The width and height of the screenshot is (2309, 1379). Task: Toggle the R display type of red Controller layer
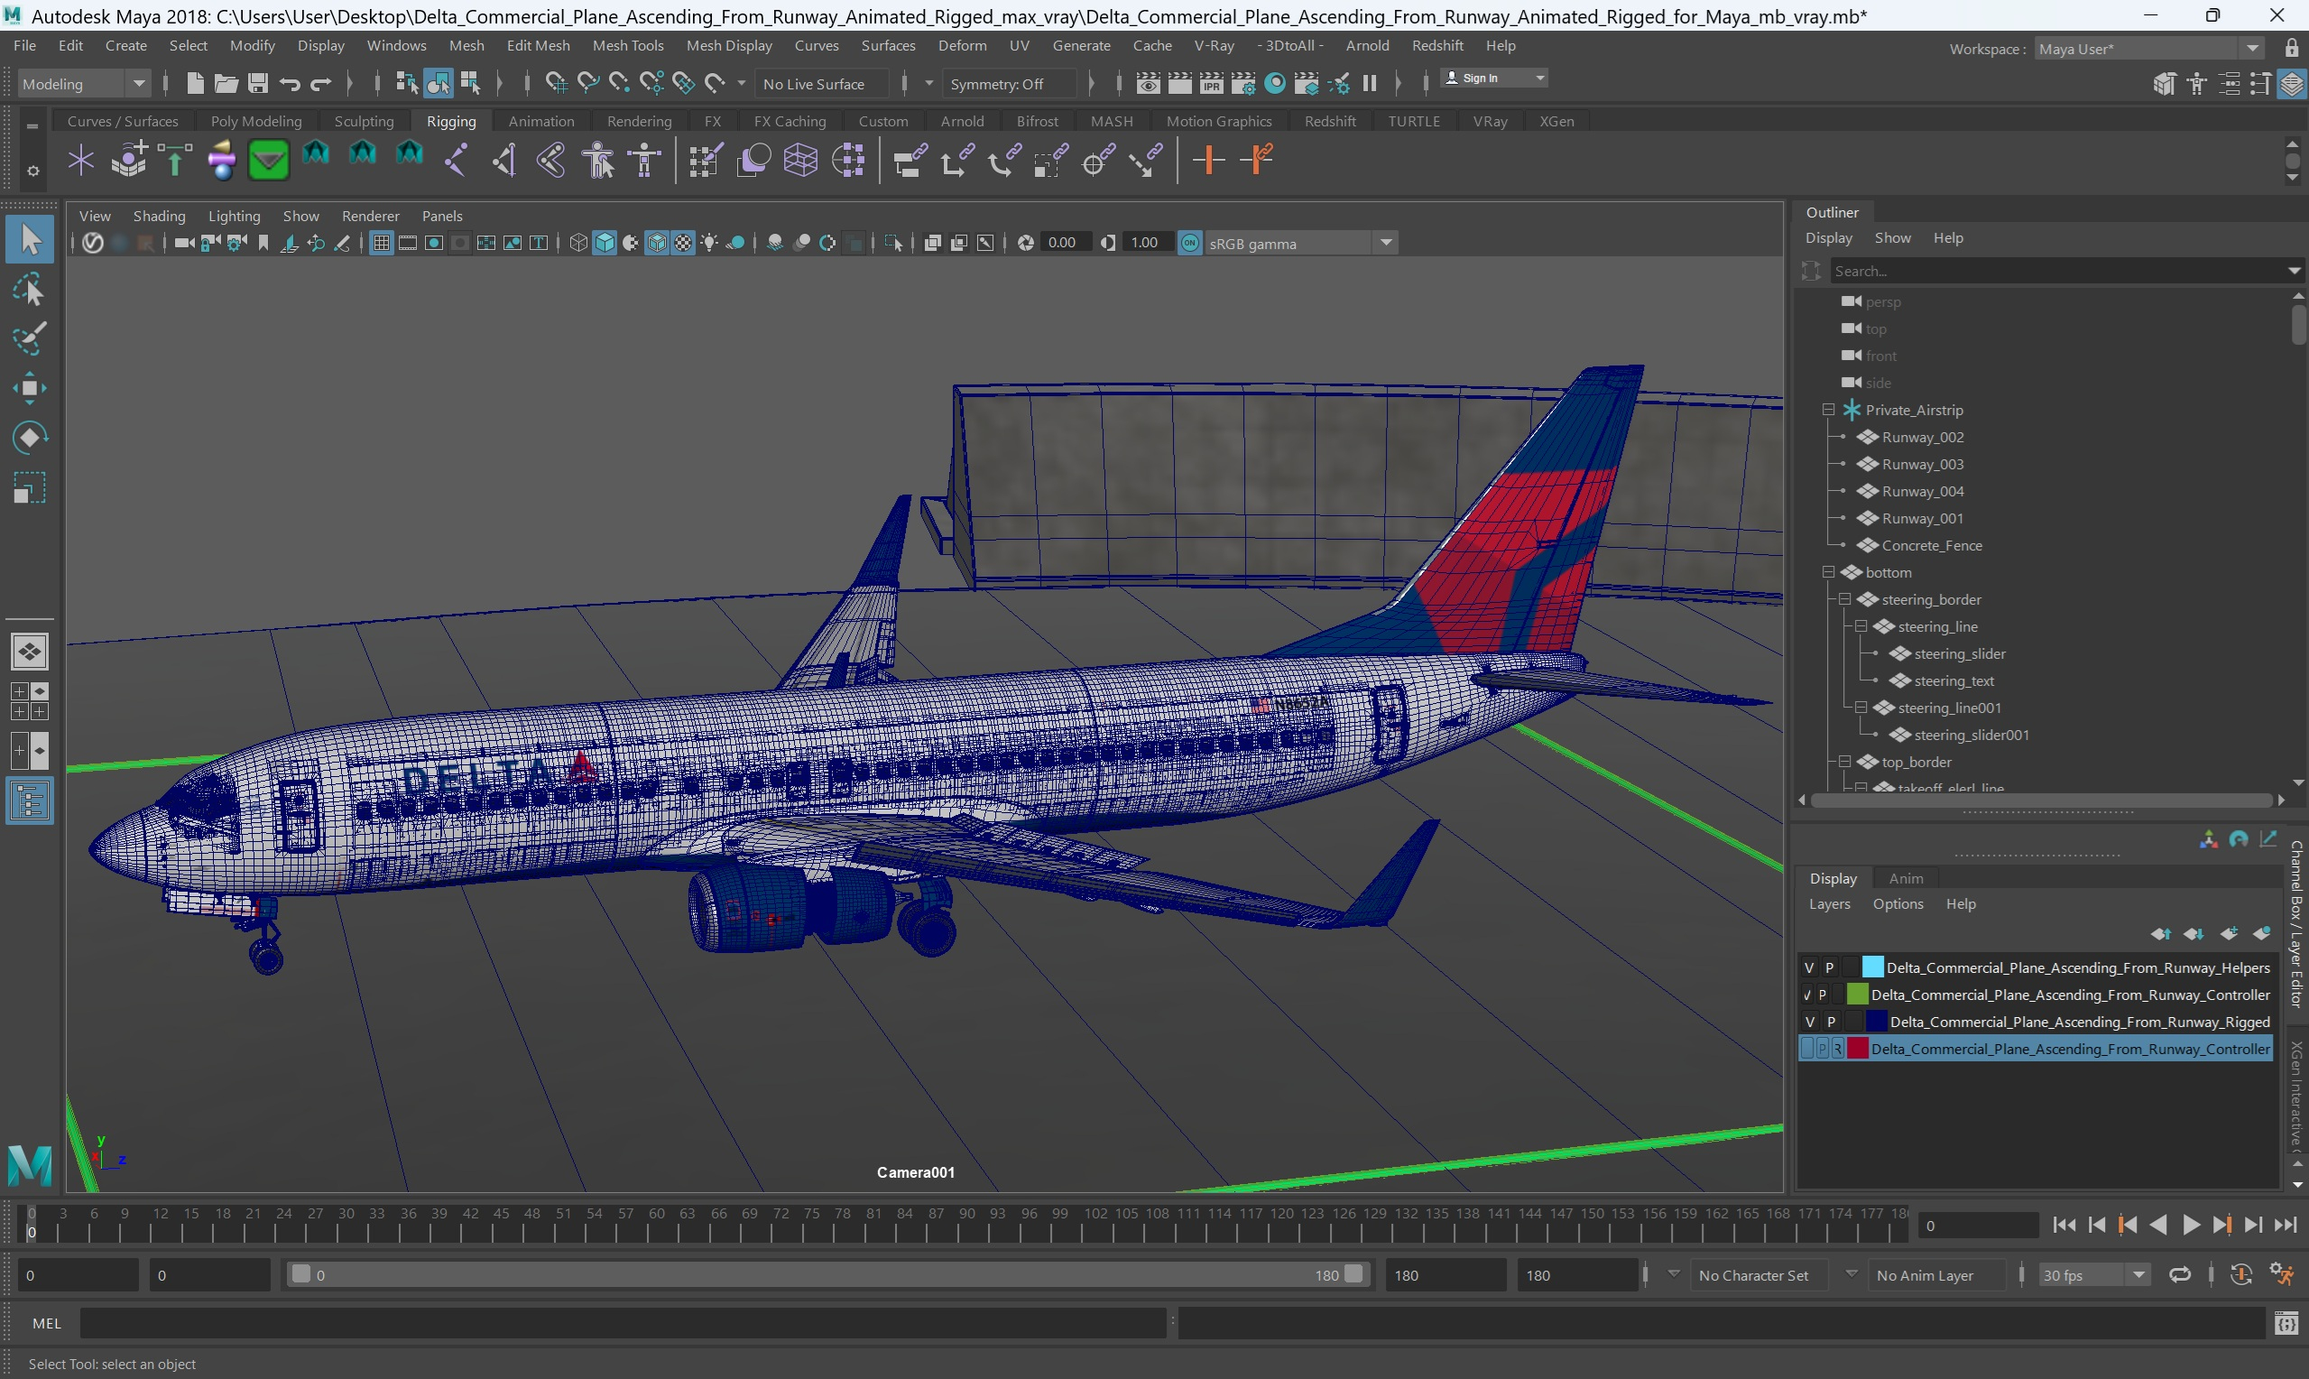pyautogui.click(x=1837, y=1048)
